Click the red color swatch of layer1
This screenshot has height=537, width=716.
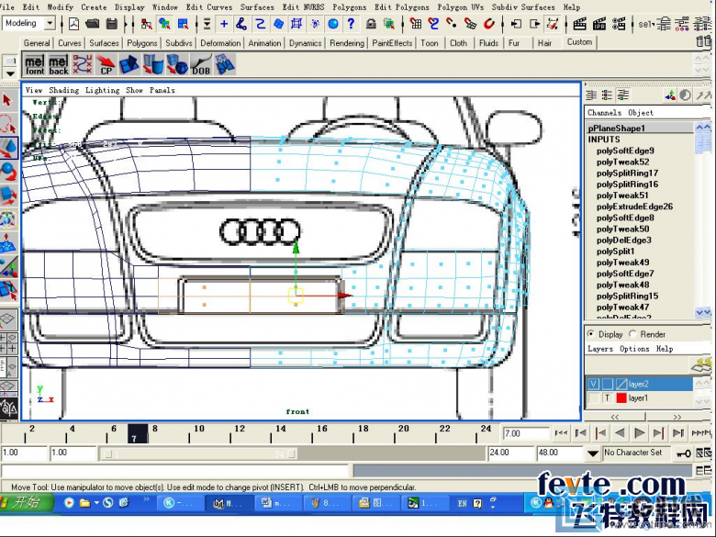pyautogui.click(x=621, y=397)
